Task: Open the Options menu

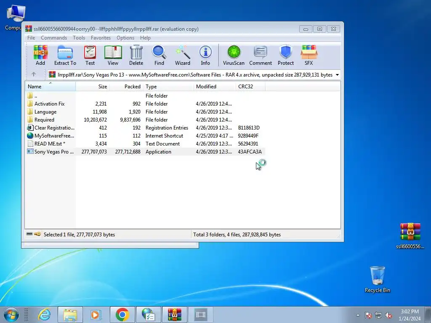Action: (125, 37)
